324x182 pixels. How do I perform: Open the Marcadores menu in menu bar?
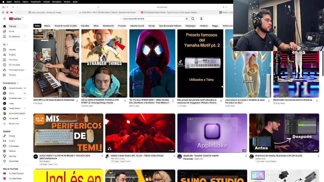pyautogui.click(x=57, y=2)
